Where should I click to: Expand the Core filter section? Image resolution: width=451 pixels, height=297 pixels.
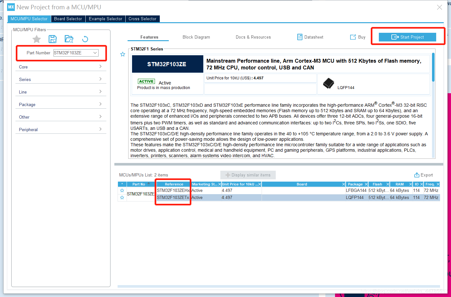pos(61,67)
